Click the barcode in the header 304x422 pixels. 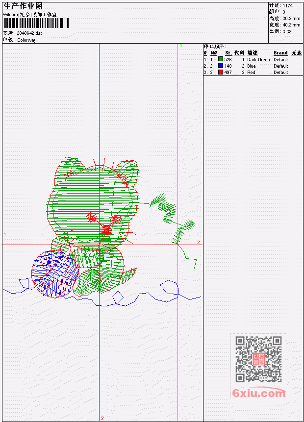pos(36,23)
